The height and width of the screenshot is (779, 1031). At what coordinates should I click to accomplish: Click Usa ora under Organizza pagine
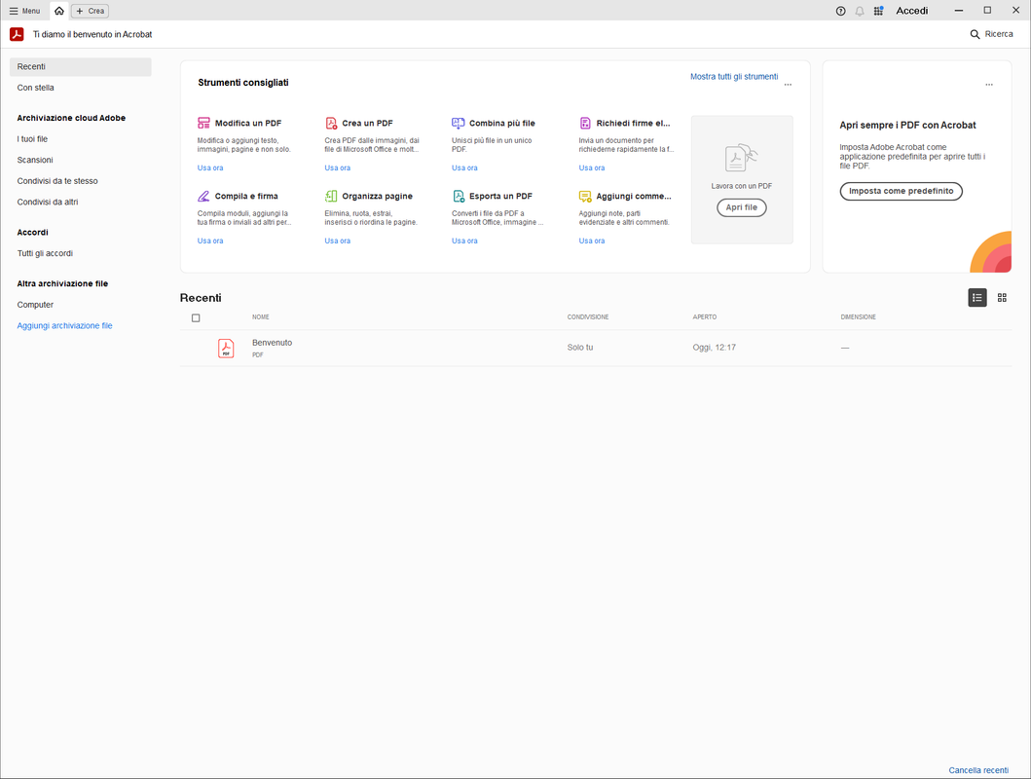[x=337, y=241]
